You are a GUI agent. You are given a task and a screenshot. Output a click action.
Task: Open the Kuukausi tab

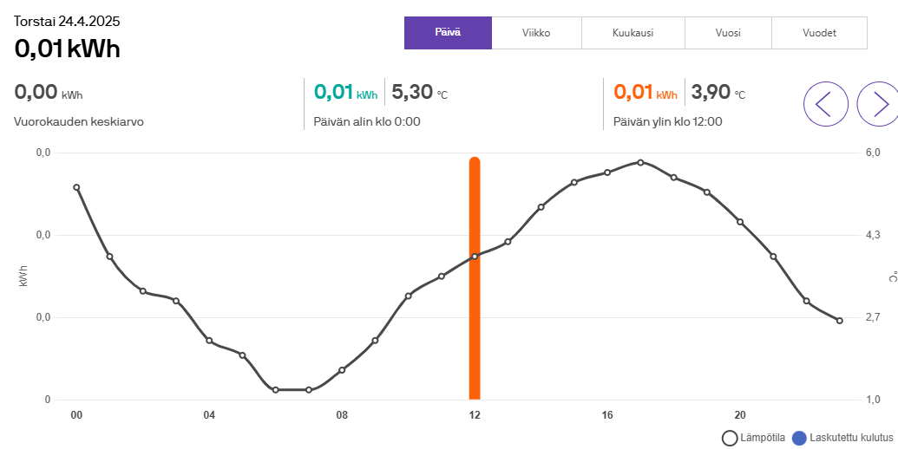pos(633,33)
